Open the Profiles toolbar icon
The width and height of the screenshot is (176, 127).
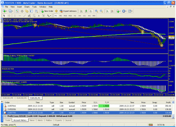(10, 11)
